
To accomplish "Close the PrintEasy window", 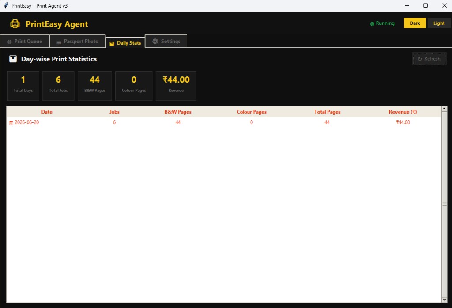I will coord(444,5).
